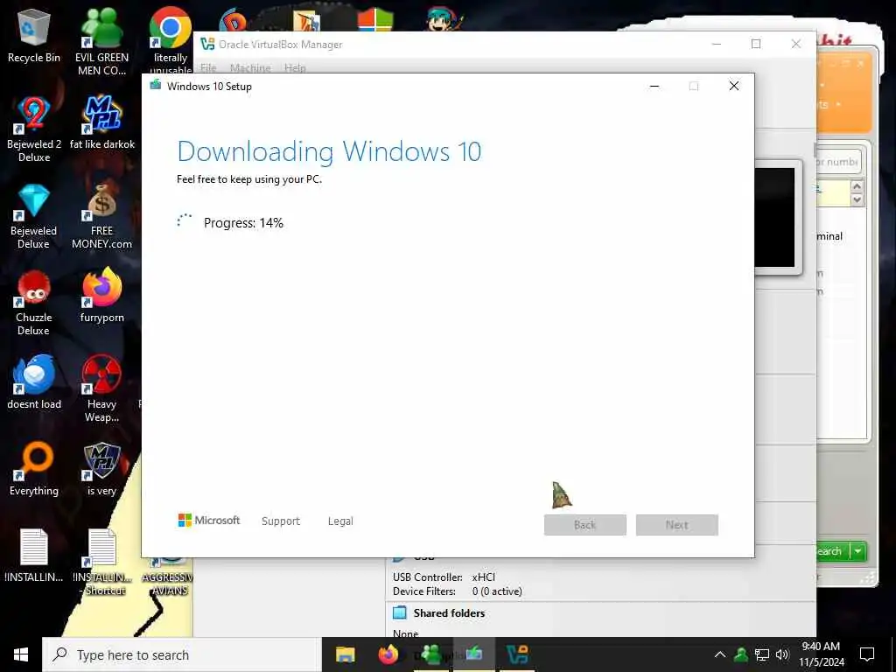Open the Help menu in VirtualBox Manager

tap(295, 67)
